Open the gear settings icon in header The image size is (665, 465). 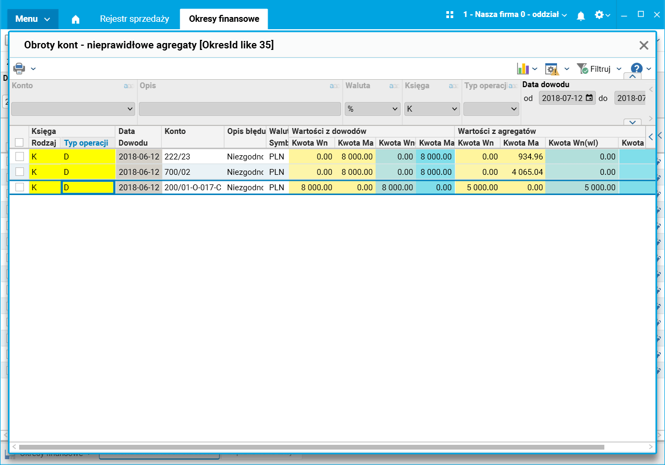pos(599,15)
